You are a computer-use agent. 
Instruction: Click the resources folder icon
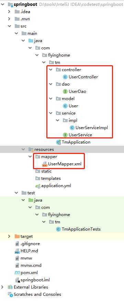pyautogui.click(x=31, y=149)
